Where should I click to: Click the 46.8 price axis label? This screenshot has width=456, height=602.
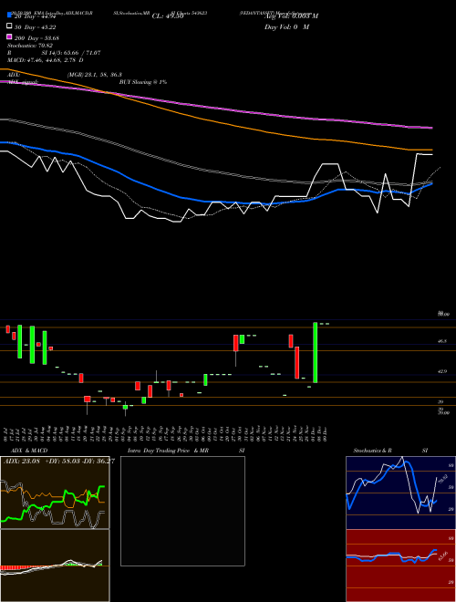442,340
